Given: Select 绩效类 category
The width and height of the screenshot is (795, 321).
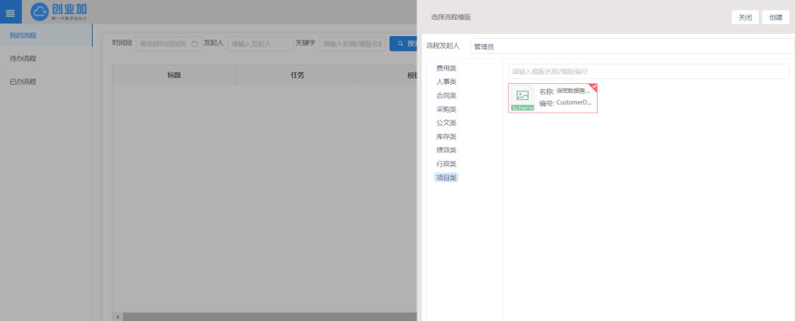Looking at the screenshot, I should (x=446, y=150).
